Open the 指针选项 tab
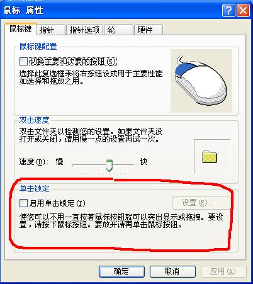 84,30
